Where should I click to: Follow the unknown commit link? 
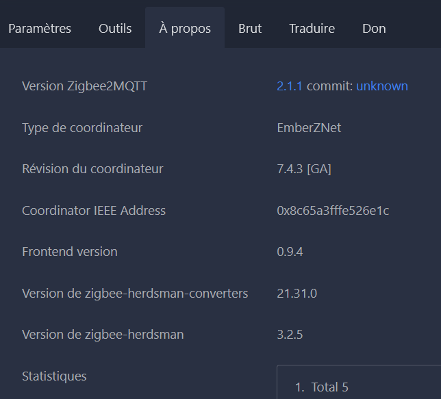pos(382,86)
